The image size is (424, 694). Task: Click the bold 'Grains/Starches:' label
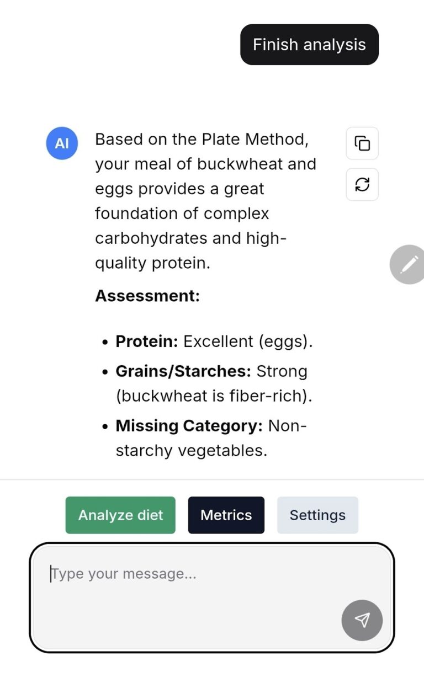(183, 371)
